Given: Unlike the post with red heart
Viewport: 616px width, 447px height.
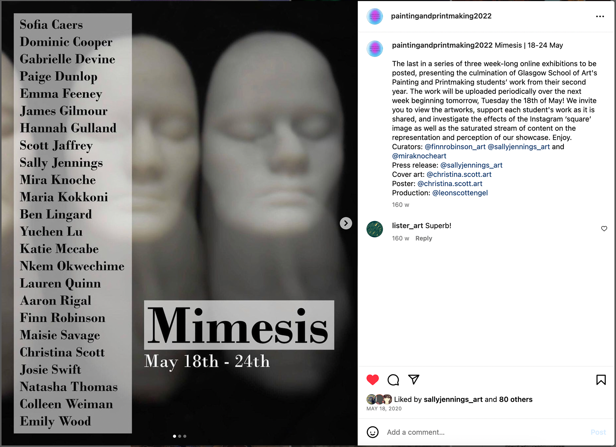Looking at the screenshot, I should click(372, 380).
